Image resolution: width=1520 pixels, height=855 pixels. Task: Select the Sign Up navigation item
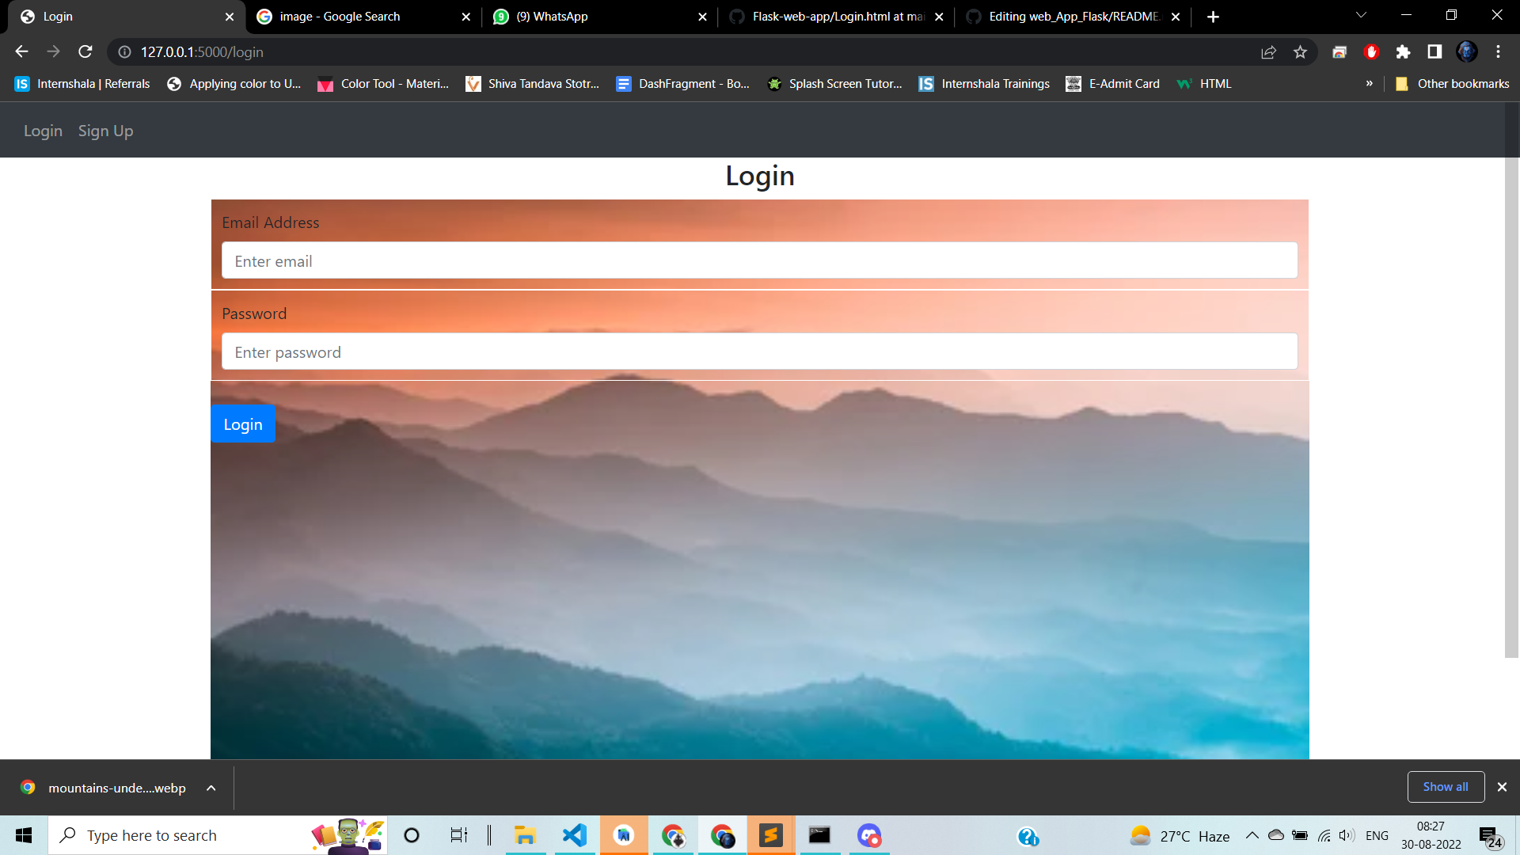coord(105,130)
